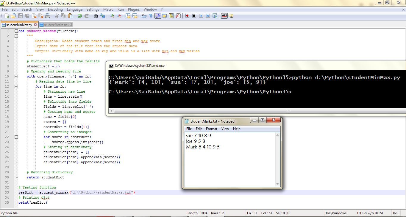
Task: Click the New file toolbar icon
Action: [x=7, y=16]
